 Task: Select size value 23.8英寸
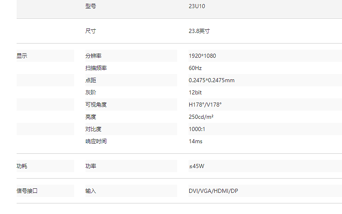point(199,31)
